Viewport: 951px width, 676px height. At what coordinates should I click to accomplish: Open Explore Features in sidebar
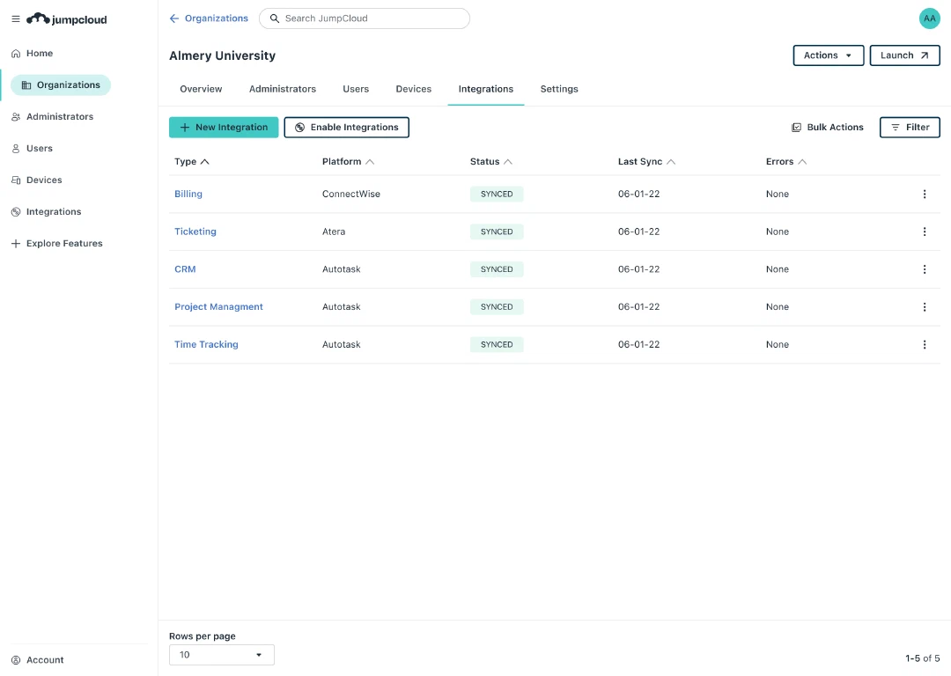(57, 243)
